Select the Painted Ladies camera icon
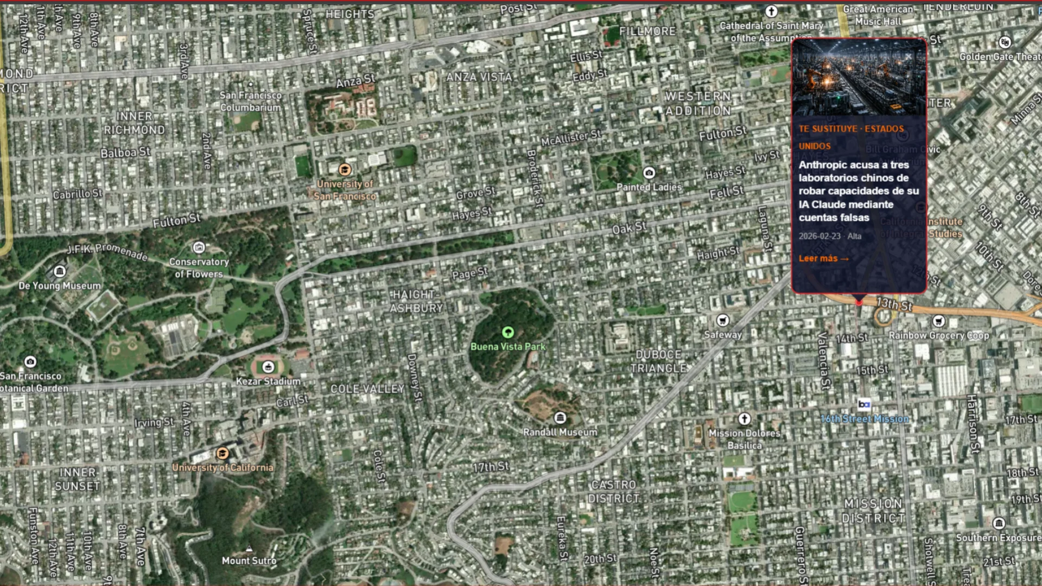Viewport: 1042px width, 586px height. (x=649, y=173)
